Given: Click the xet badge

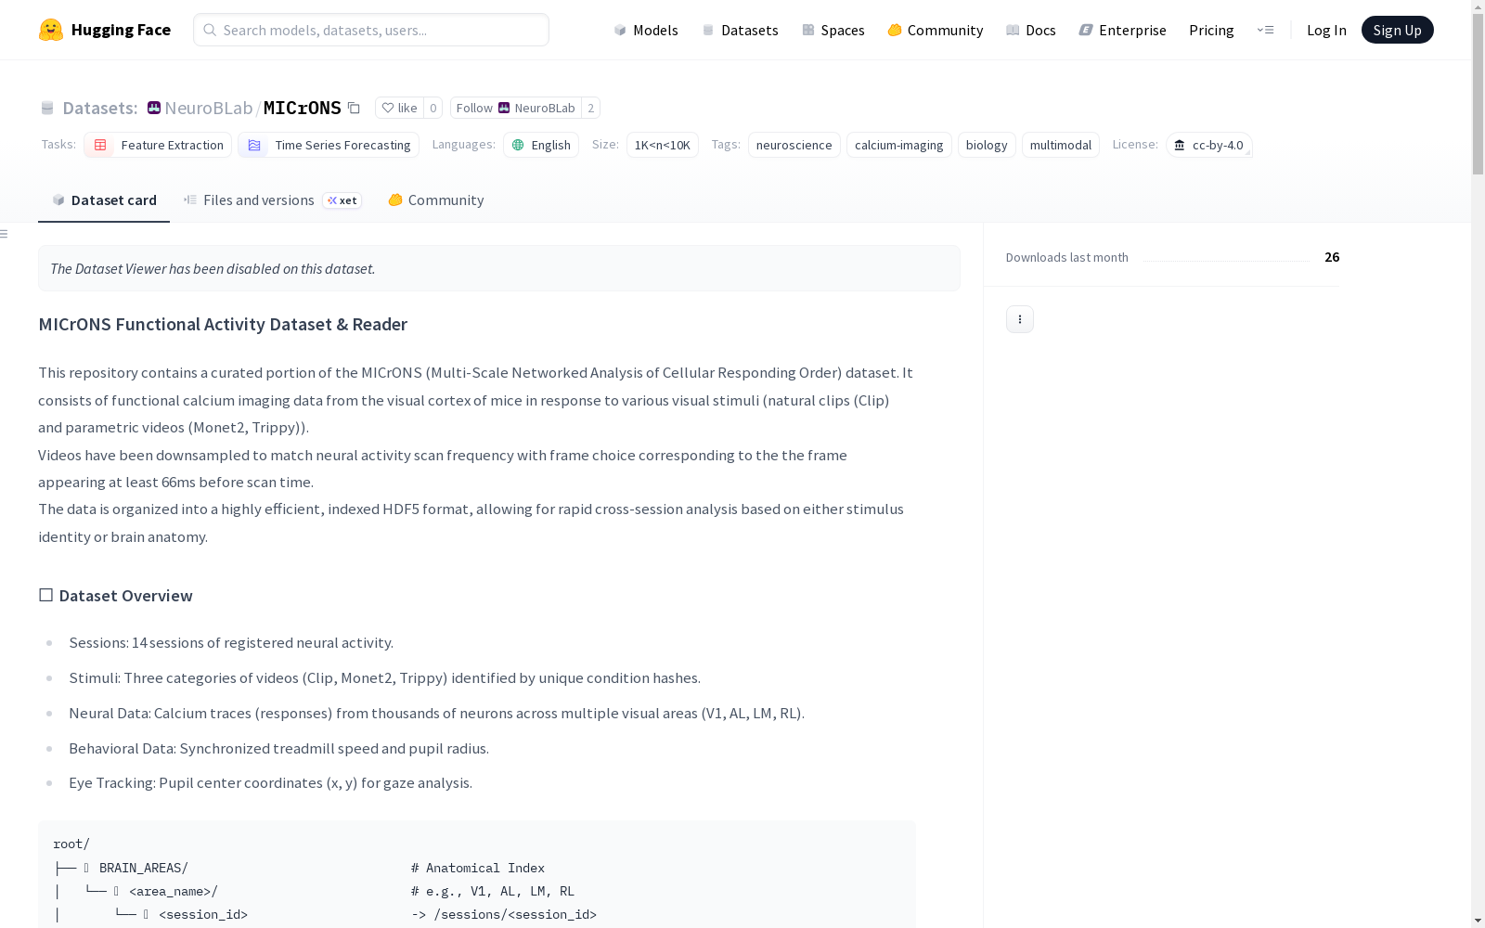Looking at the screenshot, I should tap(342, 200).
